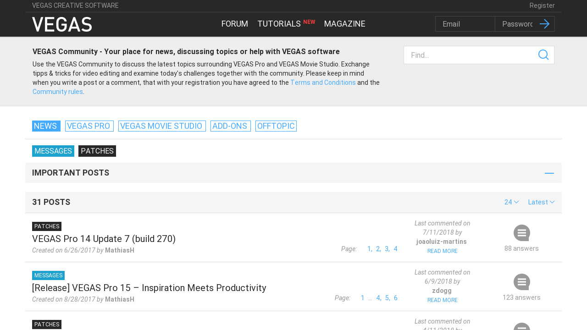Open the Forum menu
This screenshot has width=587, height=330.
pyautogui.click(x=235, y=24)
